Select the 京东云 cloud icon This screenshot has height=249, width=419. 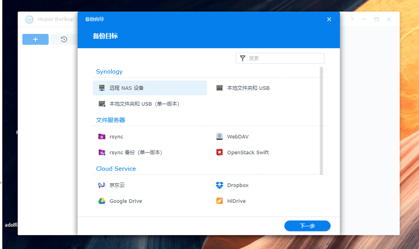[102, 185]
